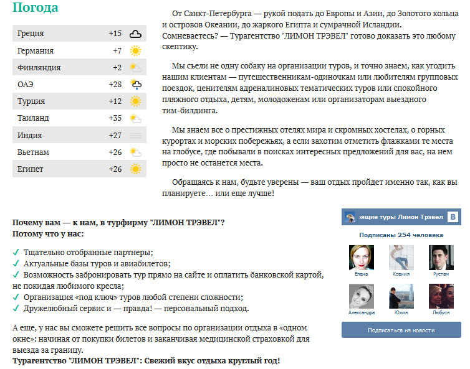Click the +7 temperature value
470x369 pixels.
pyautogui.click(x=117, y=50)
